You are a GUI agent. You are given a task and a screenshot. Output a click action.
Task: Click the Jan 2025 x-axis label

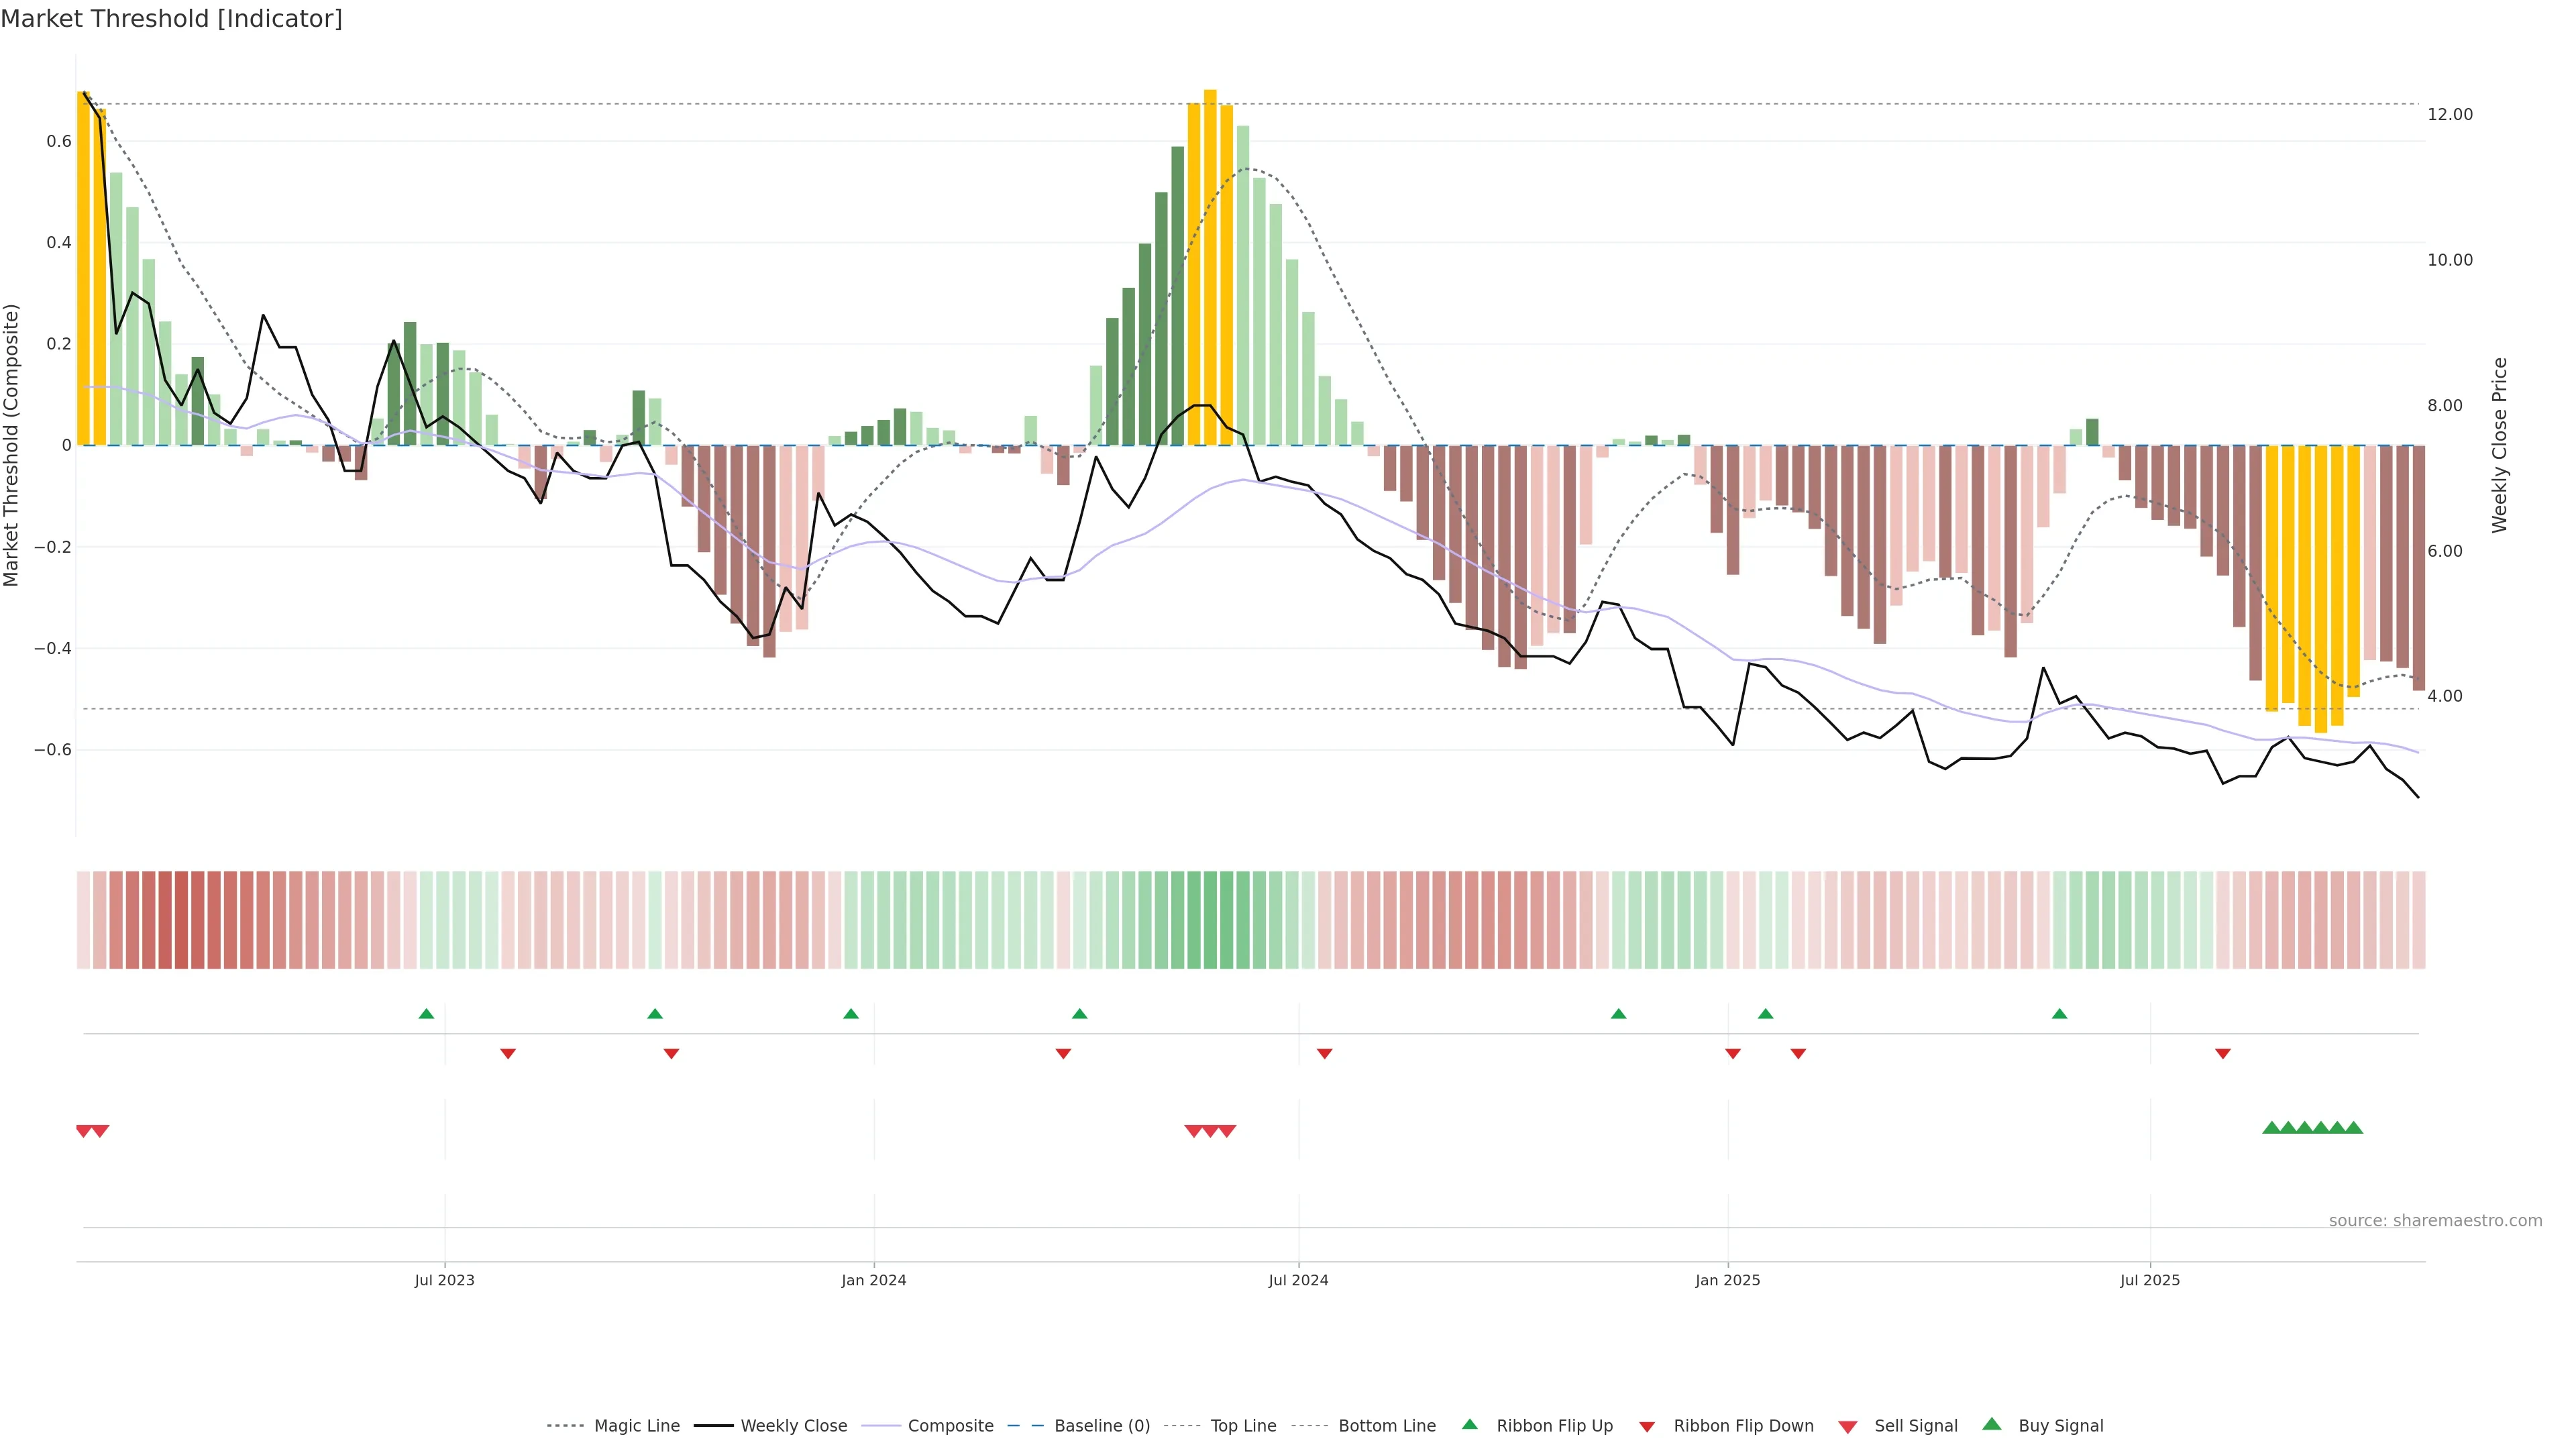[1727, 1280]
